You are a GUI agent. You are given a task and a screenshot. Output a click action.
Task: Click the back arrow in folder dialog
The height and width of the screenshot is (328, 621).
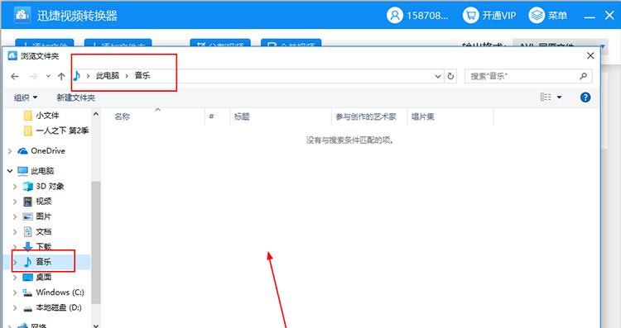[15, 76]
